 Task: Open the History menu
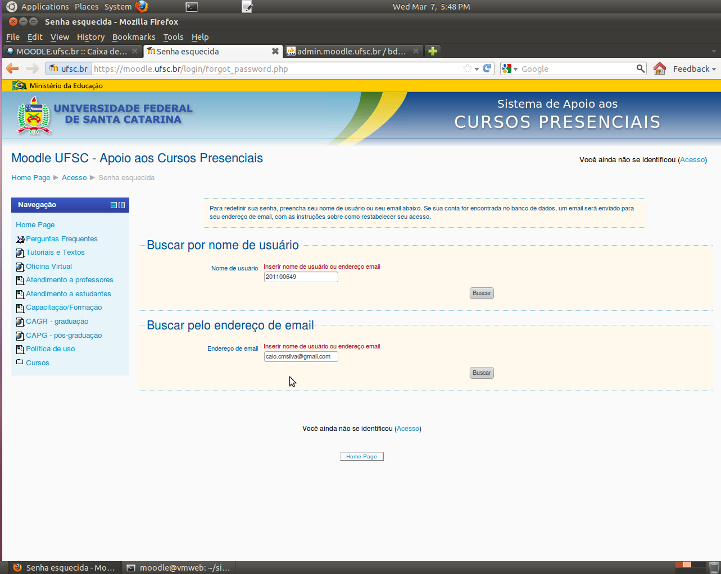click(x=90, y=37)
